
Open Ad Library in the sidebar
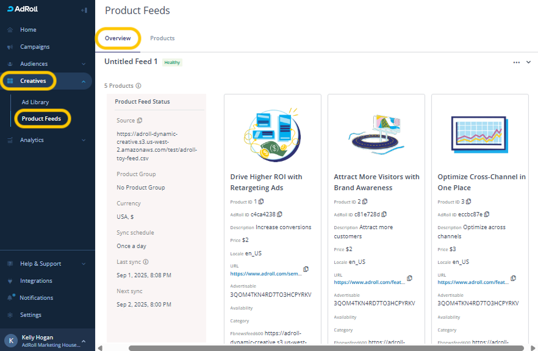pyautogui.click(x=35, y=102)
